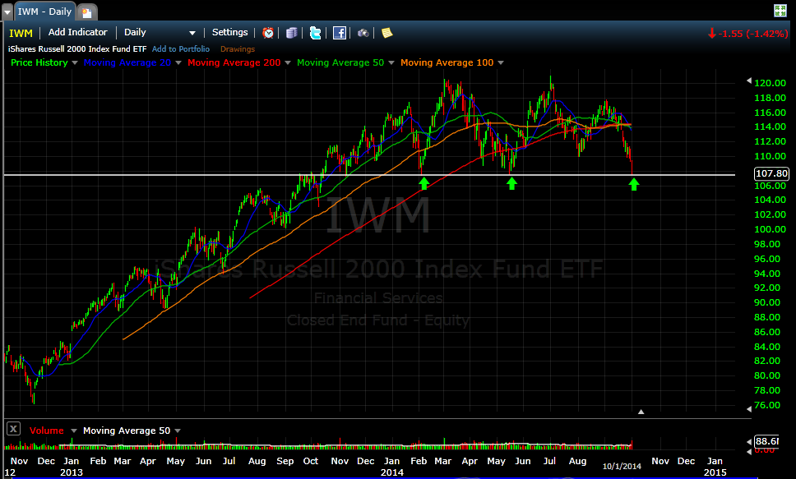Select the Price History indicator label
The image size is (796, 479).
39,62
